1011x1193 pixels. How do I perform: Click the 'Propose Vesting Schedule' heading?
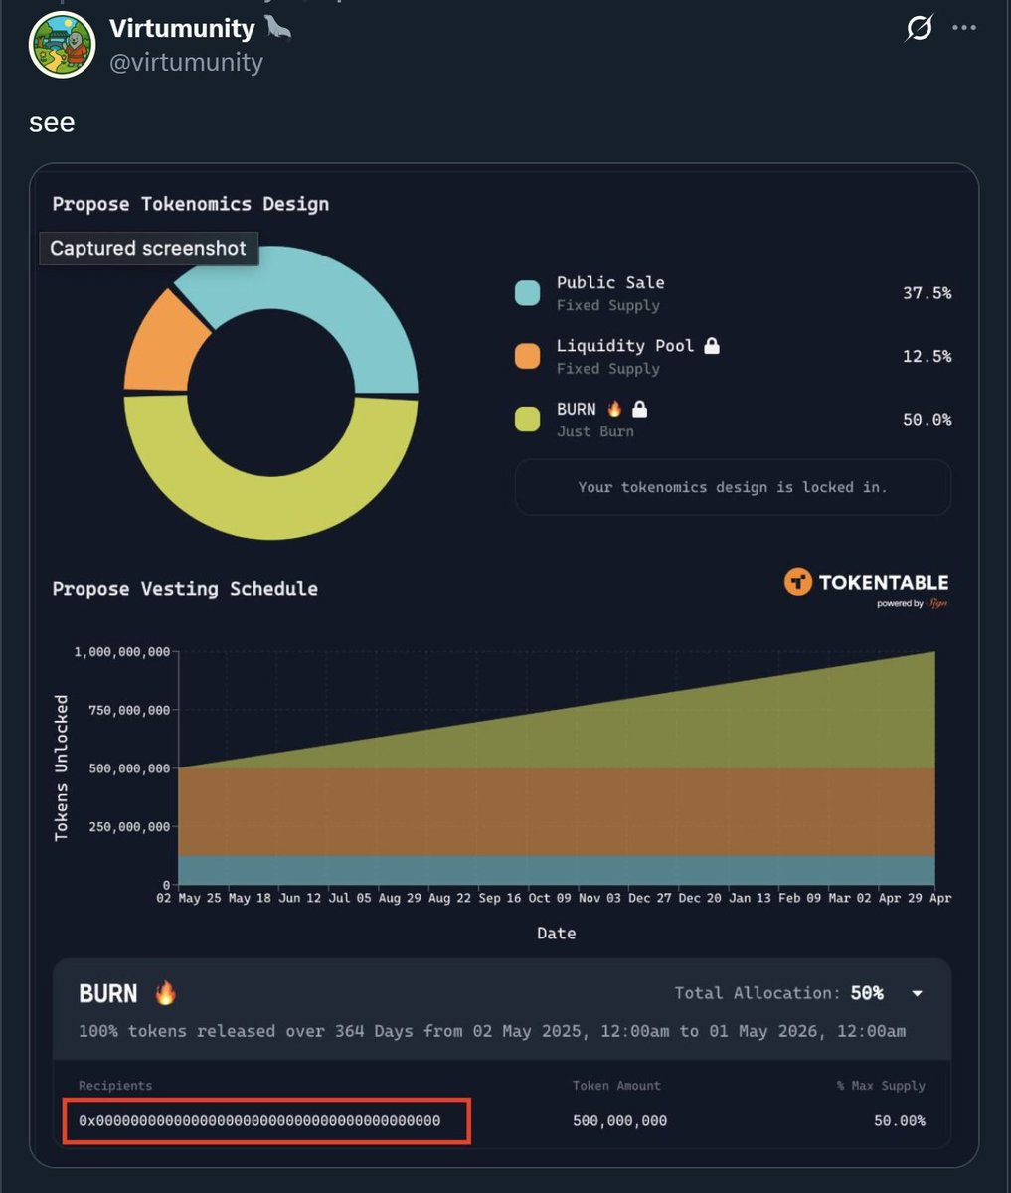tap(185, 589)
